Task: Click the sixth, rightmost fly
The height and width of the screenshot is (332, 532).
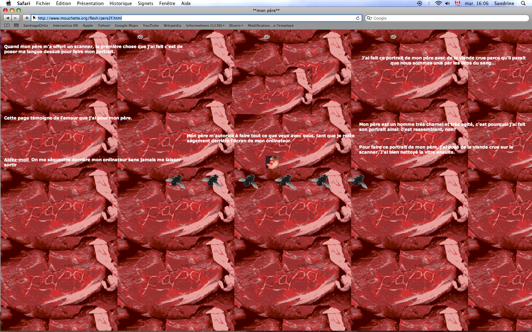Action: [358, 181]
